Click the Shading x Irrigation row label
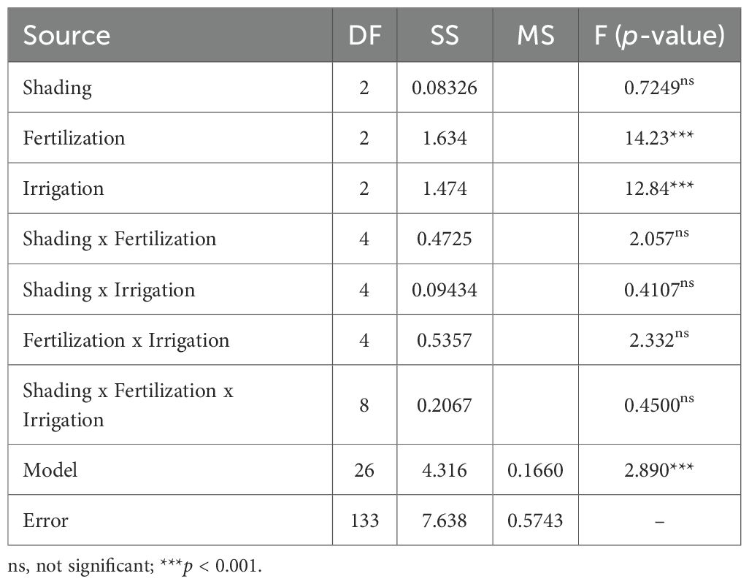 (109, 290)
